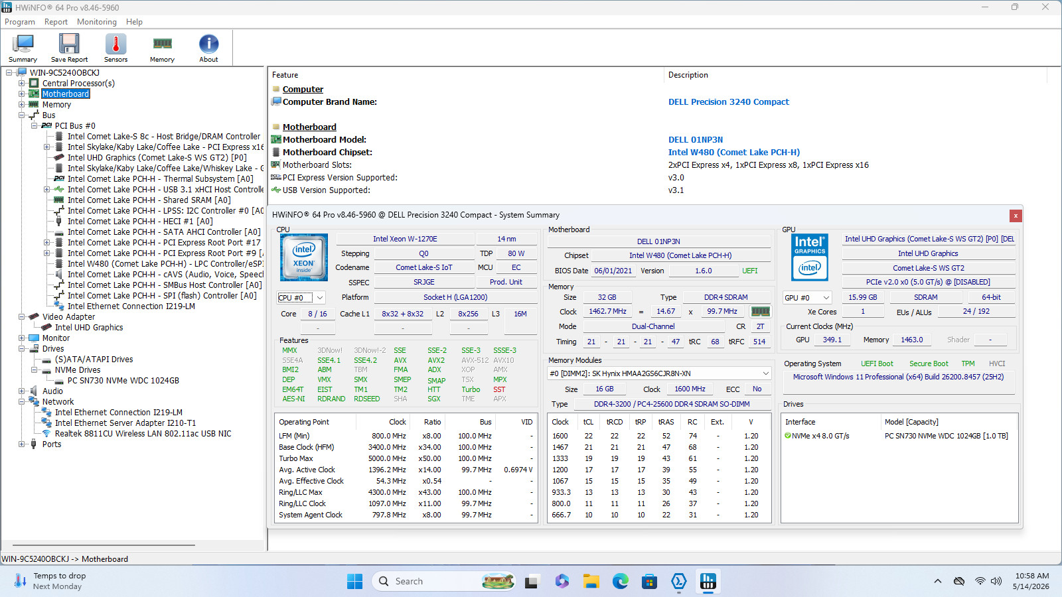Open Windows Start button
The image size is (1062, 597).
tap(355, 581)
